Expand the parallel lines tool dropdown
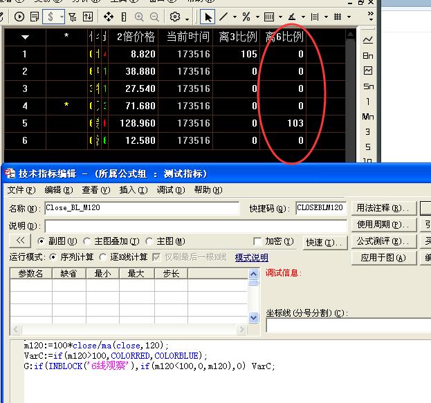The height and width of the screenshot is (403, 431). [x=326, y=17]
